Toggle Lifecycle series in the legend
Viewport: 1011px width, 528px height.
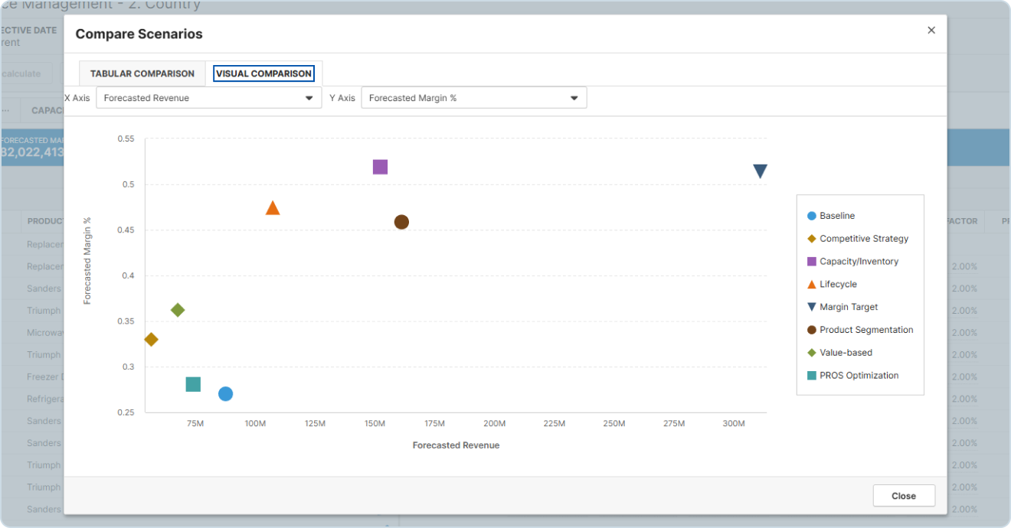tap(838, 285)
